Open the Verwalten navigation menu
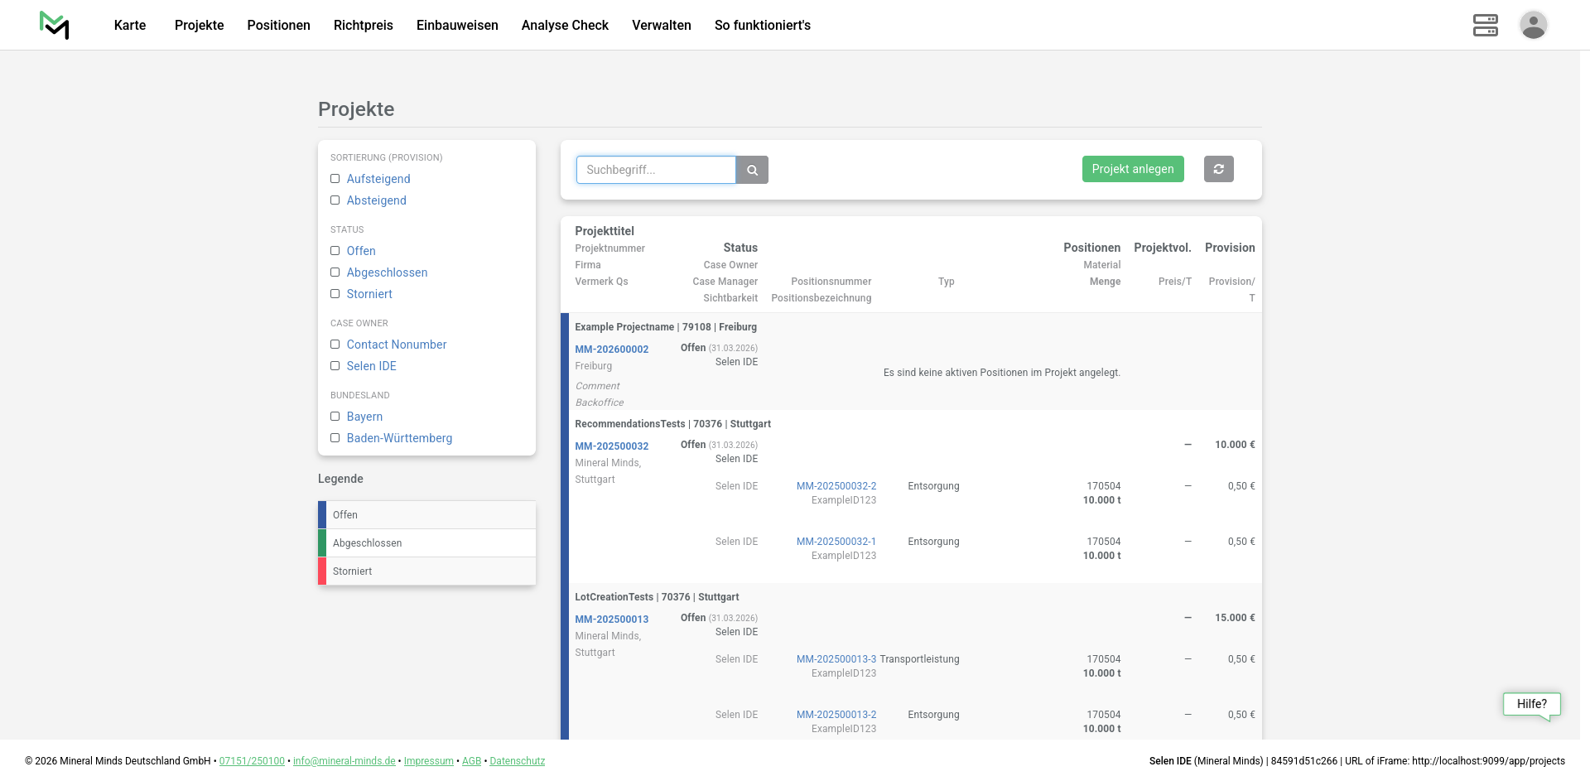The width and height of the screenshot is (1590, 781). 661,25
